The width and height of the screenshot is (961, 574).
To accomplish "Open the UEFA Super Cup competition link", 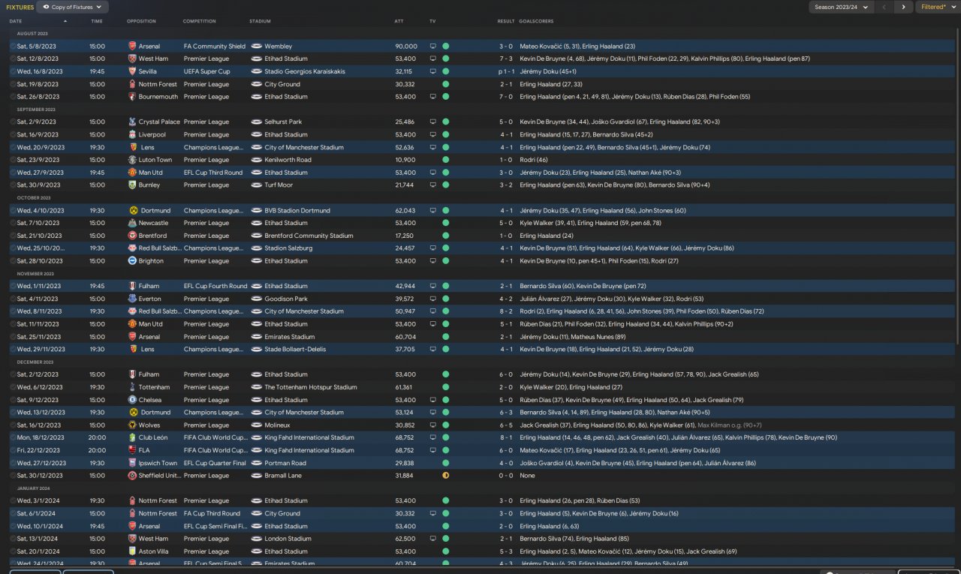I will pos(207,71).
